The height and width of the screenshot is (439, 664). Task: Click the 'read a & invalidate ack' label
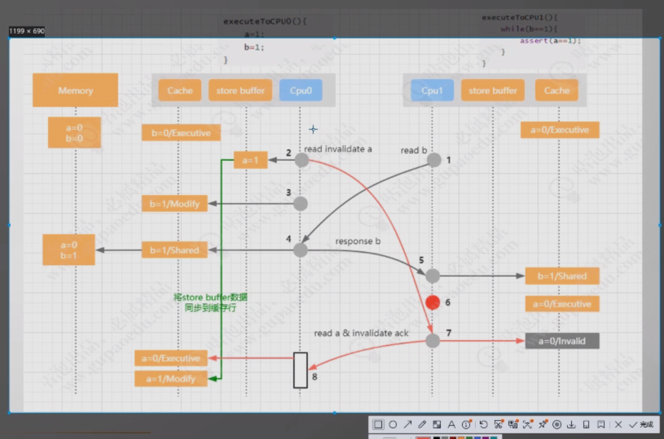(x=361, y=333)
